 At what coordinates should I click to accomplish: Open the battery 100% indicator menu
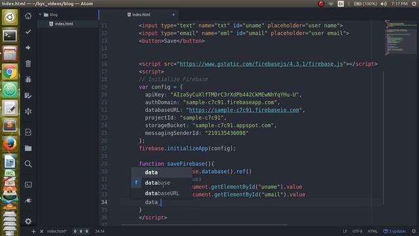[x=365, y=4]
